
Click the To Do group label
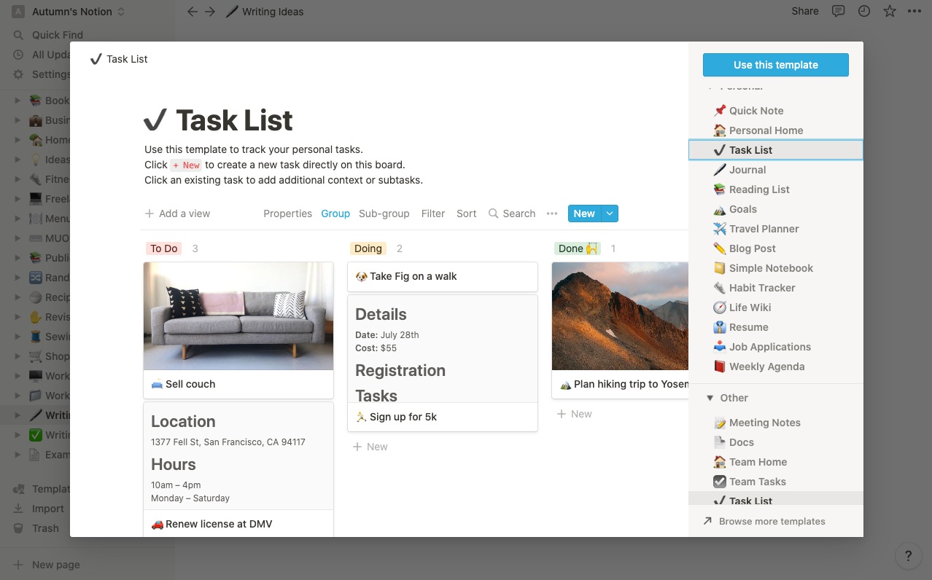[164, 248]
